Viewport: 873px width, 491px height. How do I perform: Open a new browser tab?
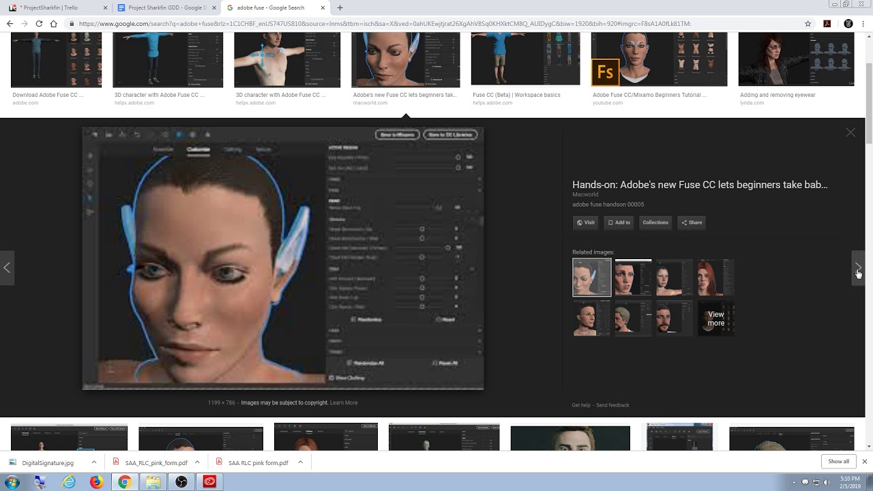pos(340,8)
